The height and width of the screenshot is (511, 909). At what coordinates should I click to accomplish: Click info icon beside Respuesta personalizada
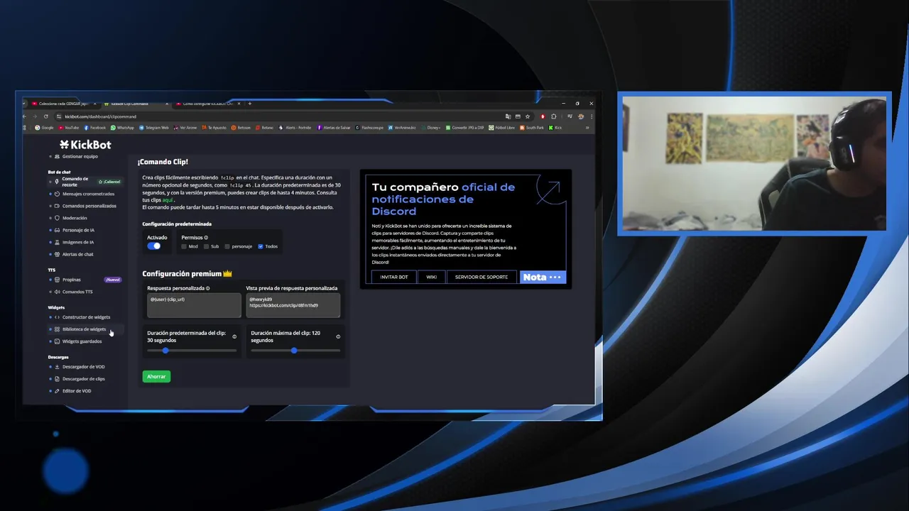[208, 288]
